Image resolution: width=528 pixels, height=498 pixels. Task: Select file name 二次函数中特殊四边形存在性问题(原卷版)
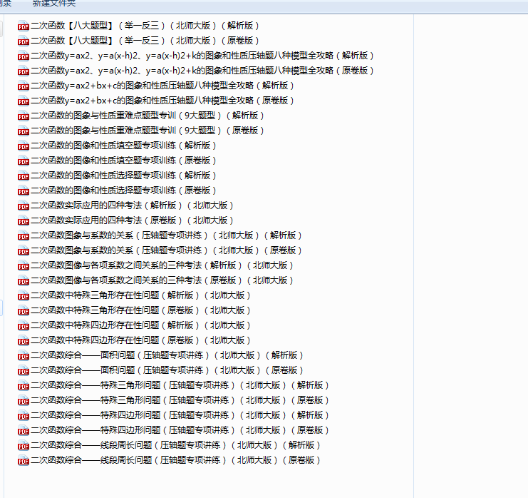tap(141, 340)
